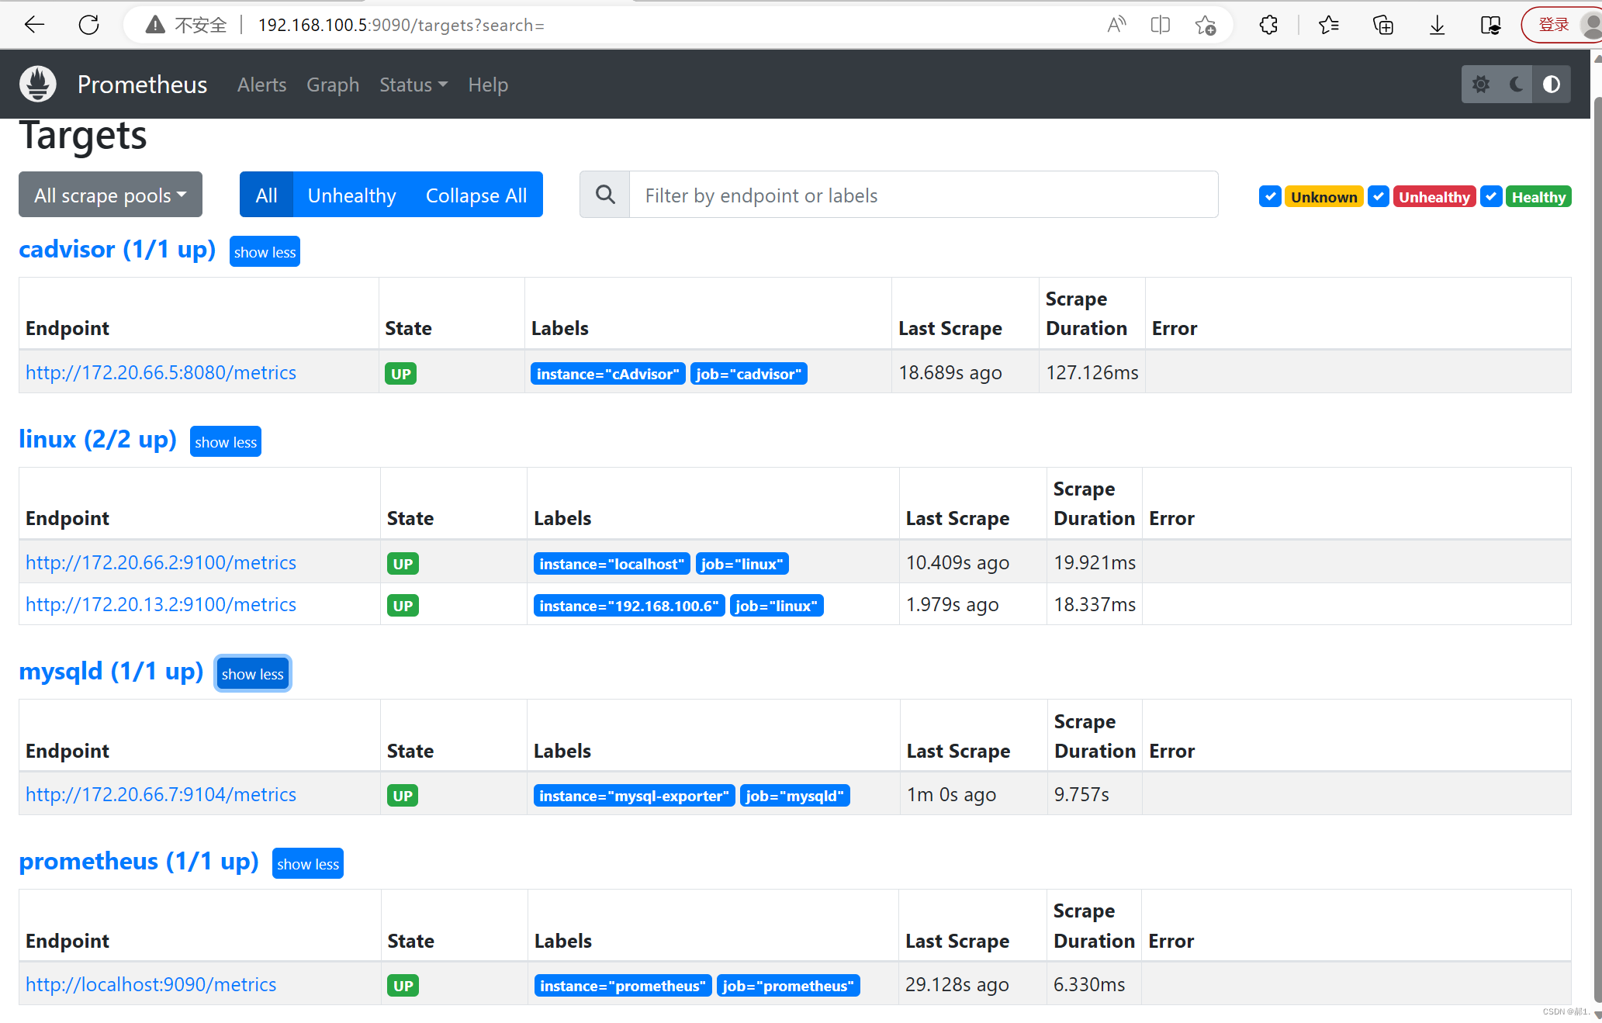This screenshot has width=1602, height=1023.
Task: Open browser downloads arrow icon
Action: click(x=1437, y=25)
